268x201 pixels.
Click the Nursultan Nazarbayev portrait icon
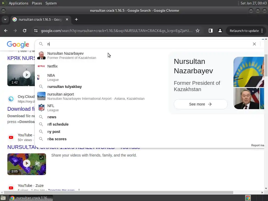point(41,55)
